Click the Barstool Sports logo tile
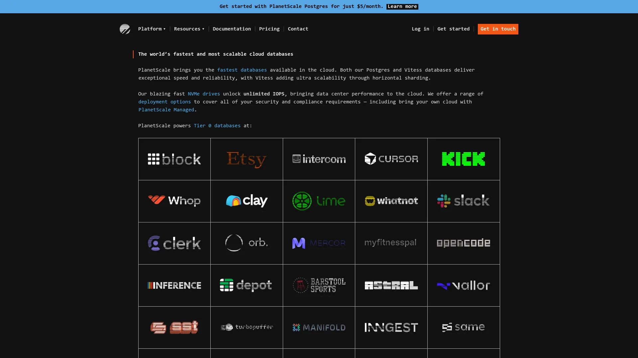 point(319,285)
